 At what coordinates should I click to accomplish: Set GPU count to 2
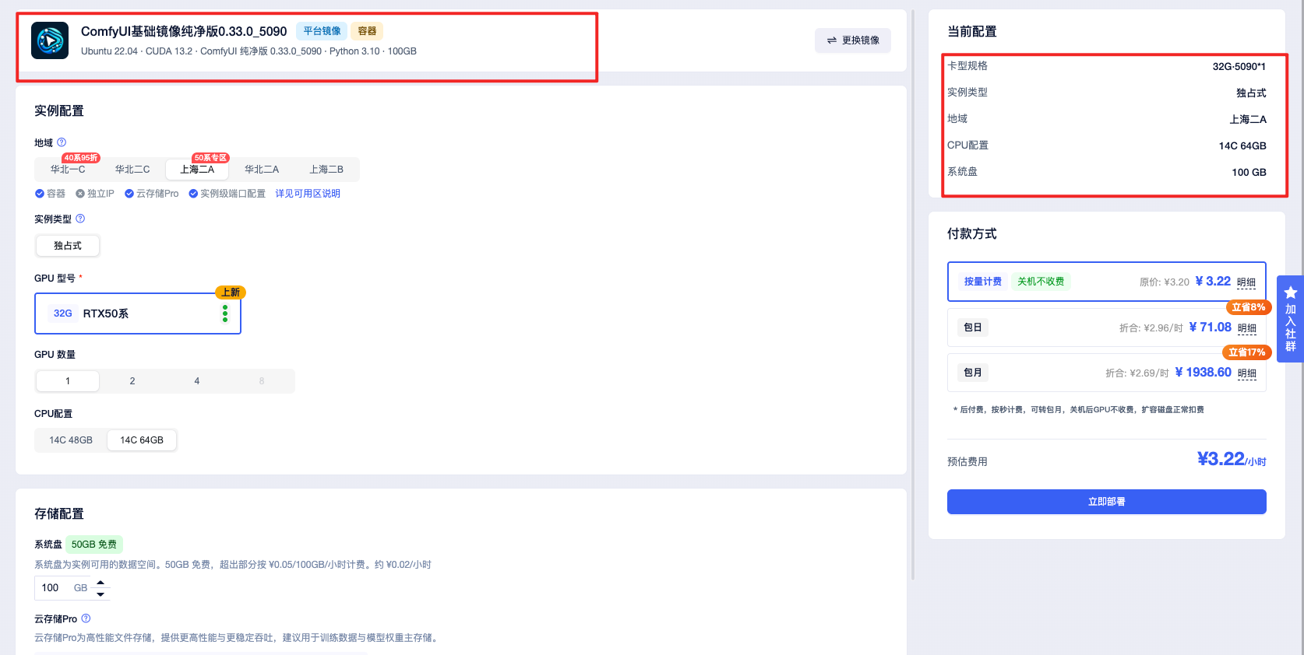[132, 381]
